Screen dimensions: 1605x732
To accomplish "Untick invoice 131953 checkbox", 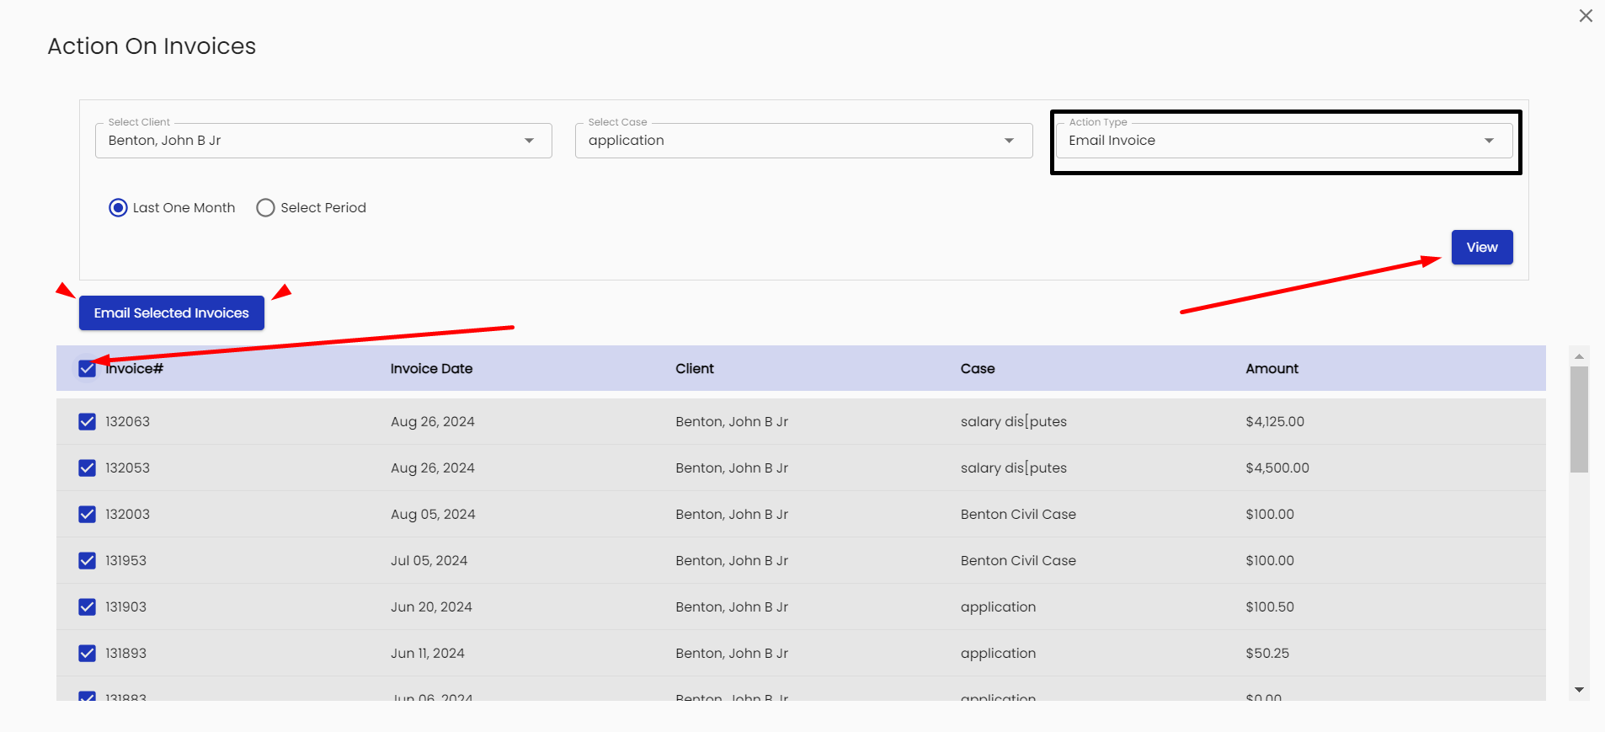I will [x=87, y=561].
